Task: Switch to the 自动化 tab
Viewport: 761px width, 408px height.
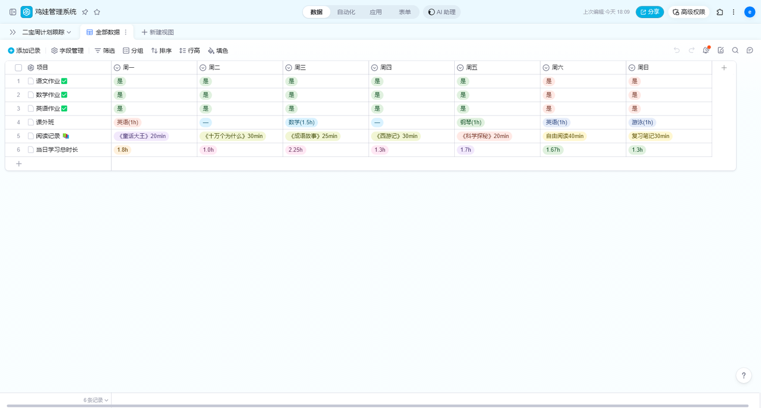Action: coord(346,12)
